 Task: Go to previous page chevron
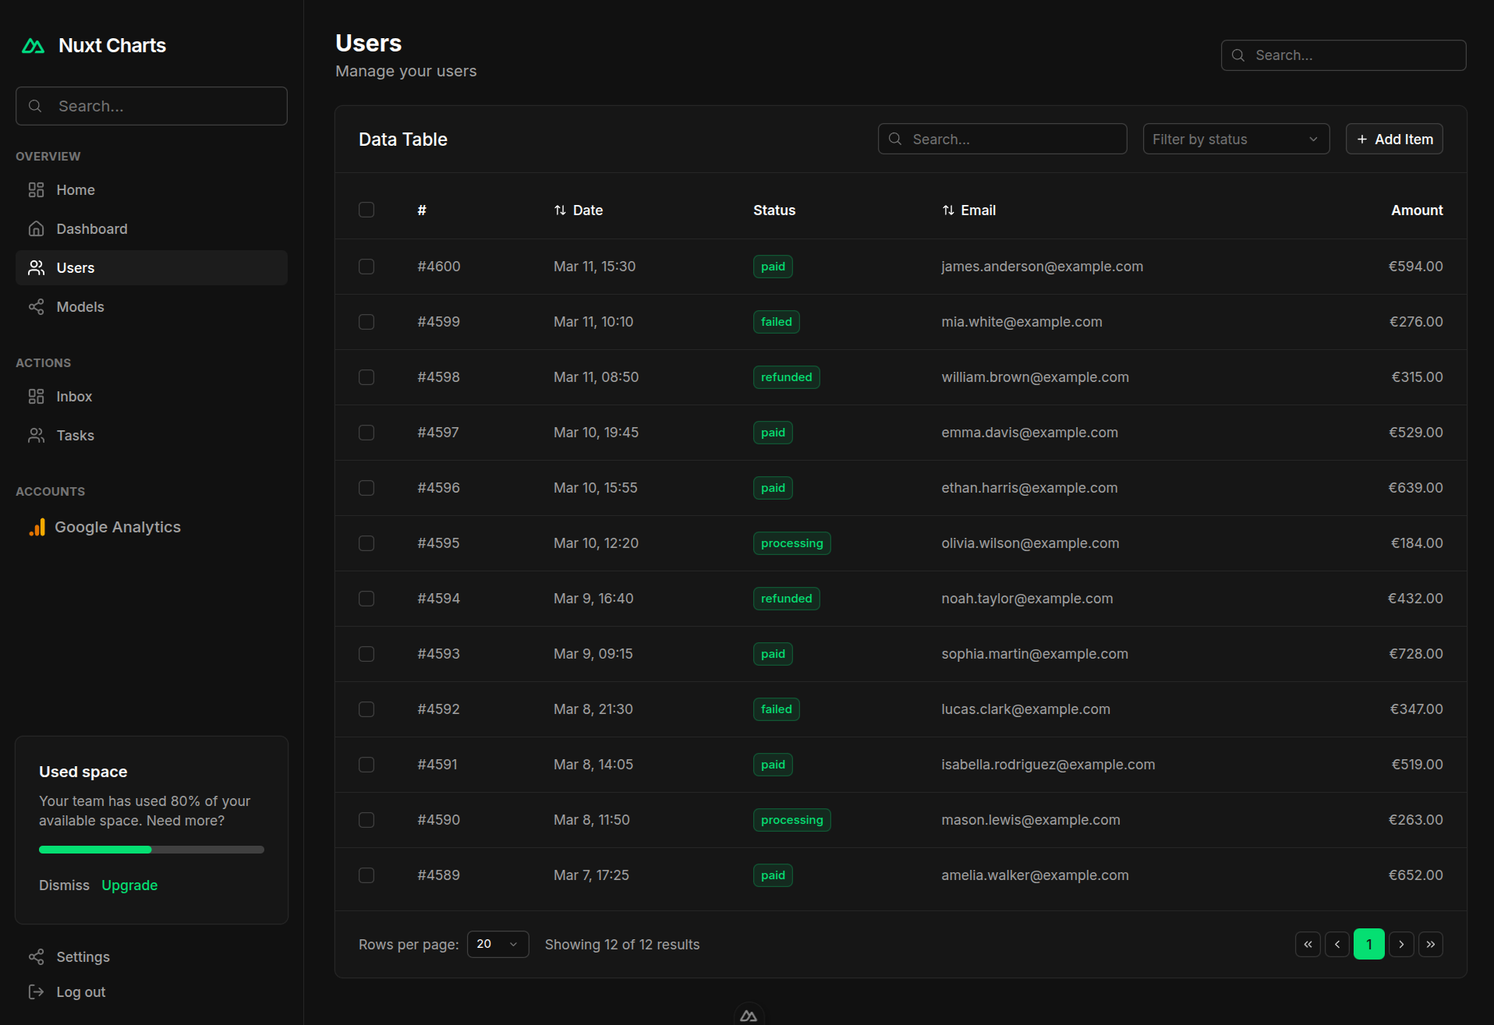(x=1337, y=944)
